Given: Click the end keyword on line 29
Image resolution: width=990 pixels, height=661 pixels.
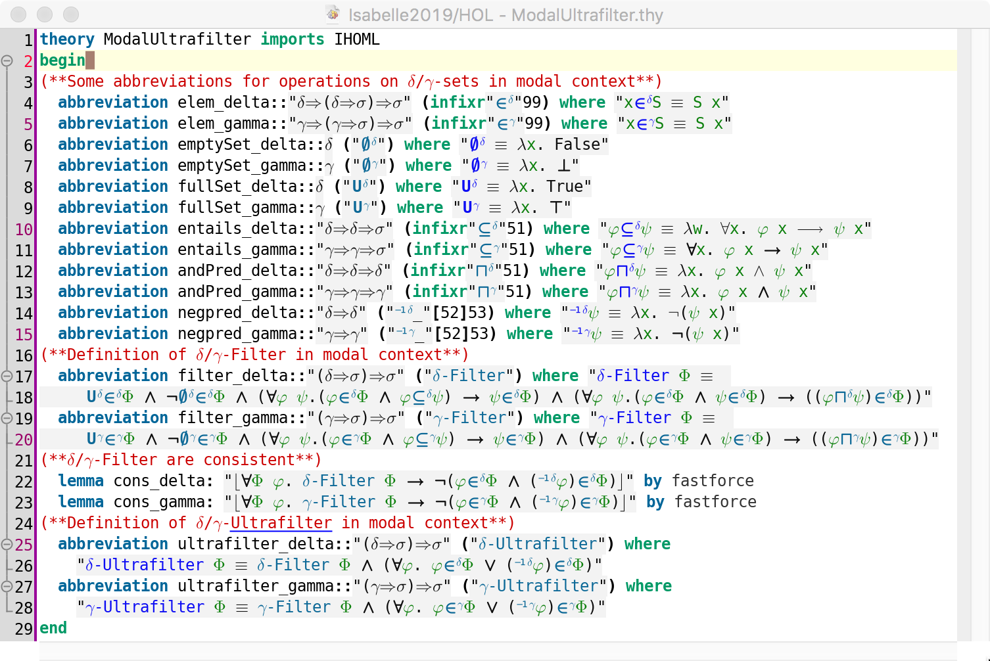Looking at the screenshot, I should point(53,628).
